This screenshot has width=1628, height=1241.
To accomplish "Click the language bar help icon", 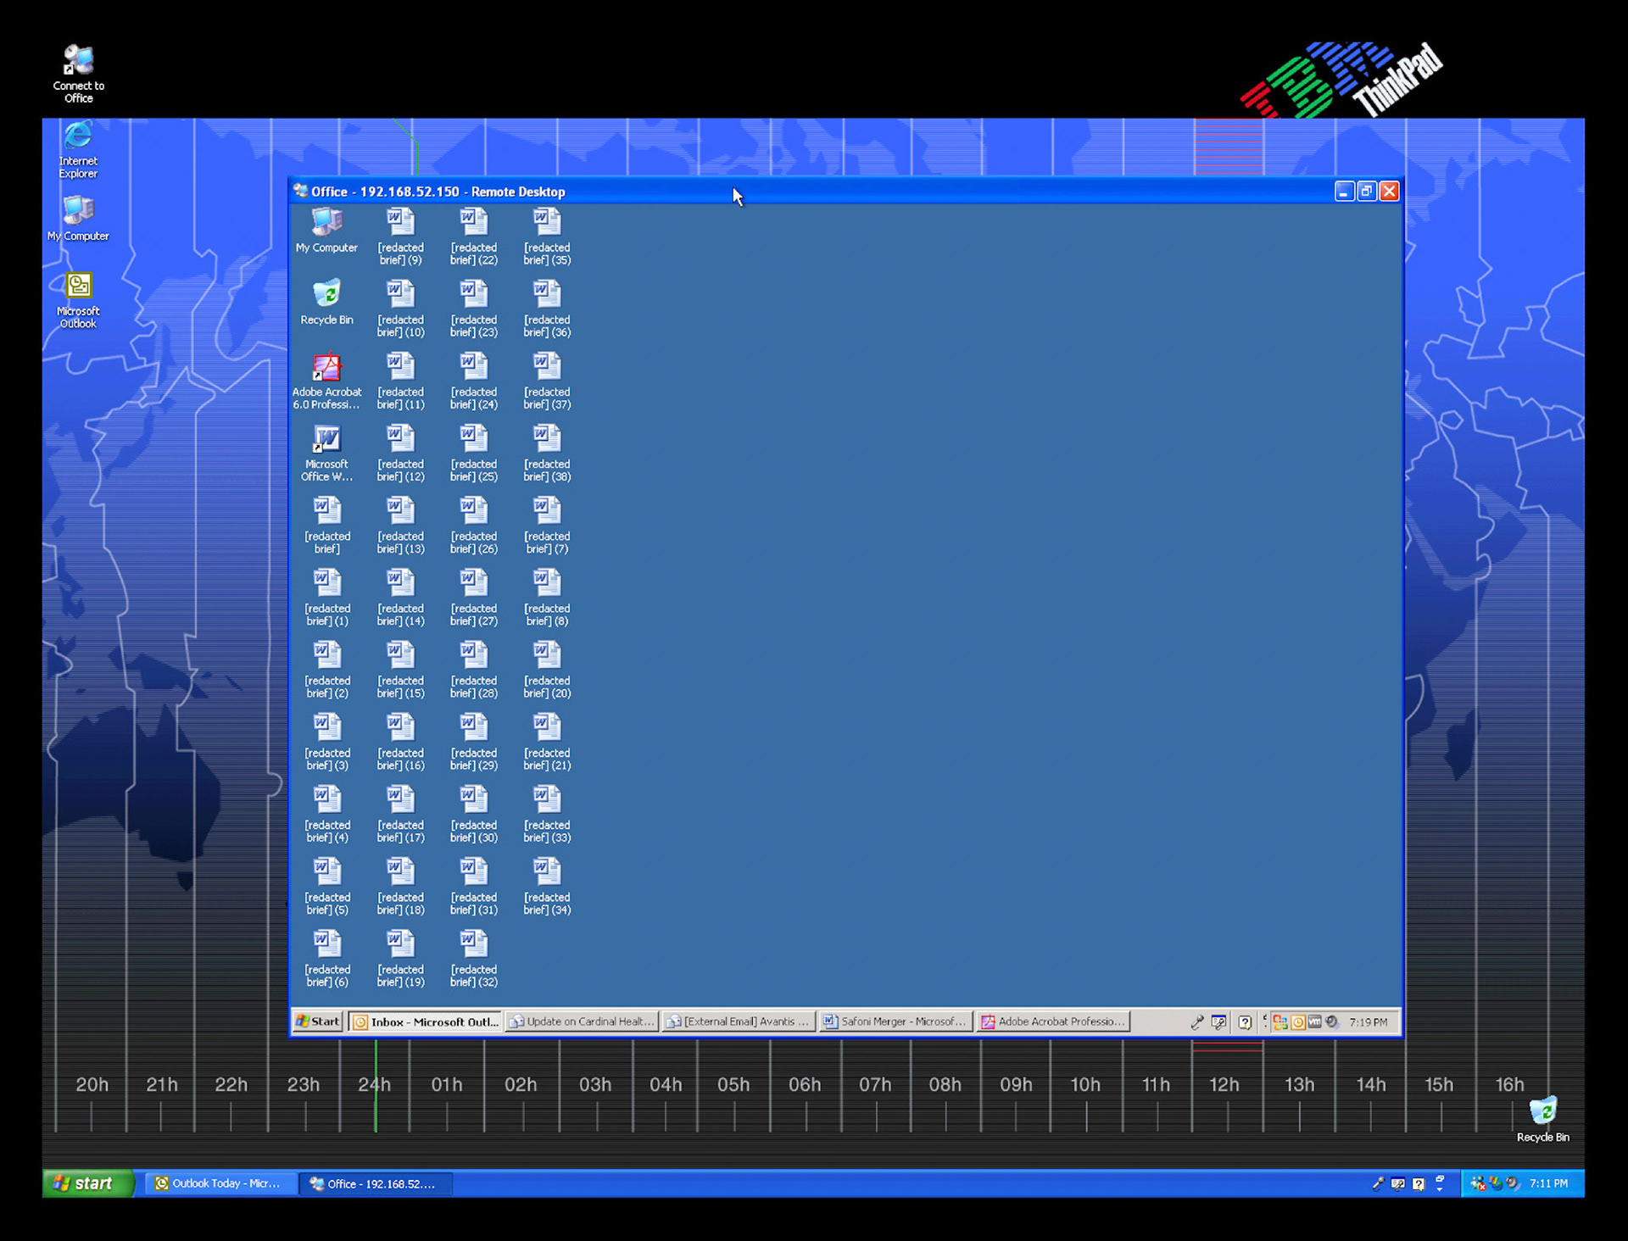I will (1419, 1184).
